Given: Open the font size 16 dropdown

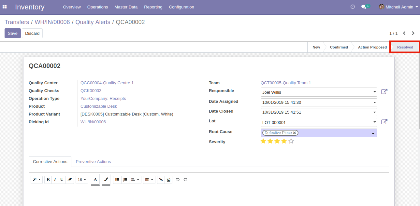Looking at the screenshot, I should click(x=82, y=180).
